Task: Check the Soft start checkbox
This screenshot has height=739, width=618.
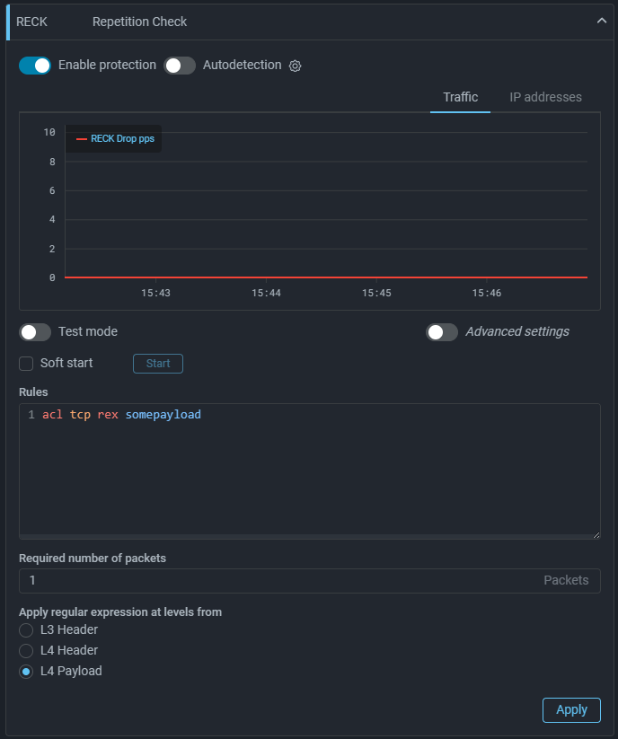Action: click(x=27, y=364)
